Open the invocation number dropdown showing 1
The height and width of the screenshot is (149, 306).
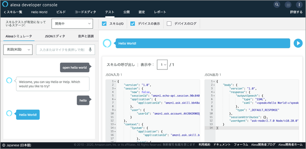162,65
